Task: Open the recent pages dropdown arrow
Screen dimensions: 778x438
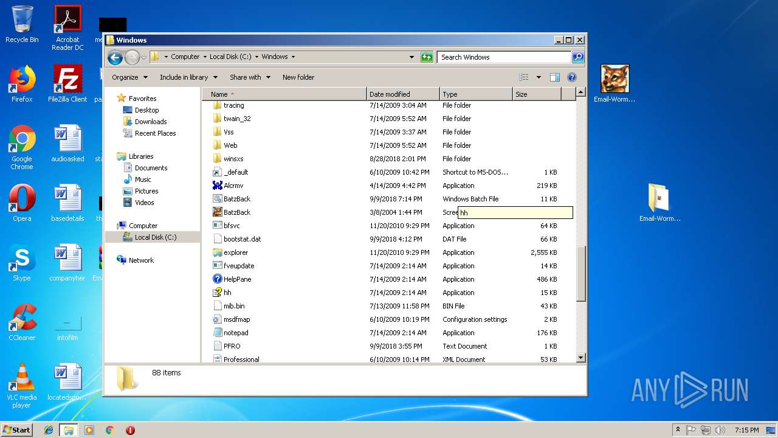Action: pos(143,57)
